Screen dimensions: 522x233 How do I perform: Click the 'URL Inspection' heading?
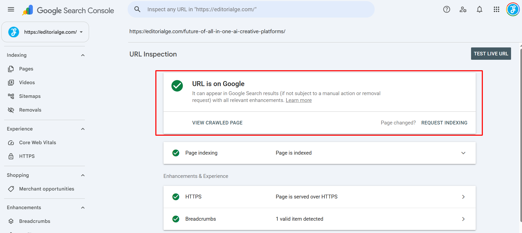pyautogui.click(x=153, y=54)
